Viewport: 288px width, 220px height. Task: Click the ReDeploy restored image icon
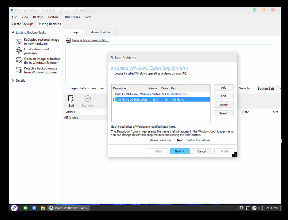[x=19, y=42]
